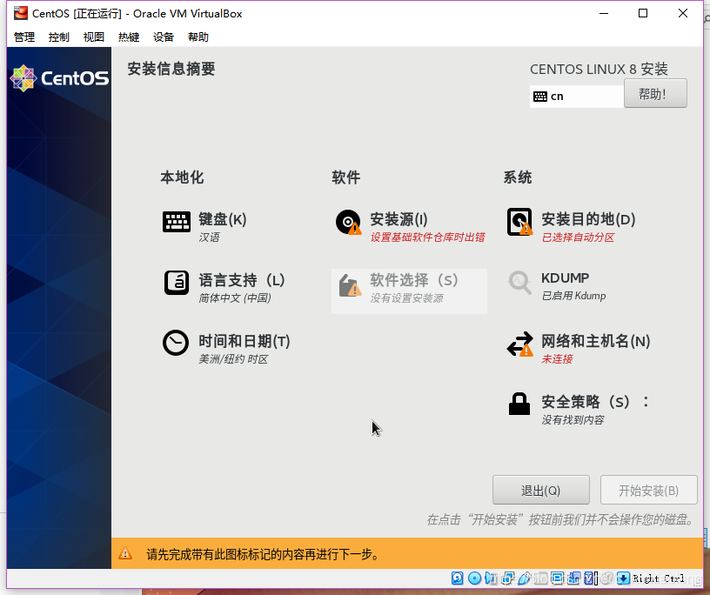
Task: Click the hard disk activity status icon
Action: click(458, 578)
